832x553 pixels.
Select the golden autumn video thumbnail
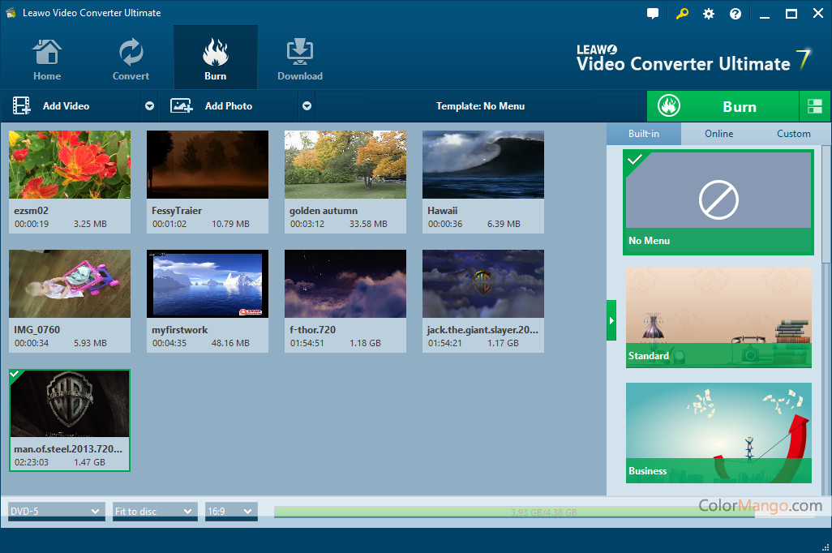click(345, 165)
